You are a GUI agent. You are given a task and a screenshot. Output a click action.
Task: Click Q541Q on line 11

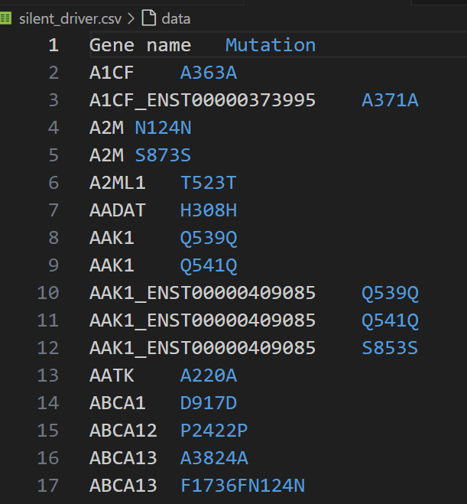coord(390,321)
